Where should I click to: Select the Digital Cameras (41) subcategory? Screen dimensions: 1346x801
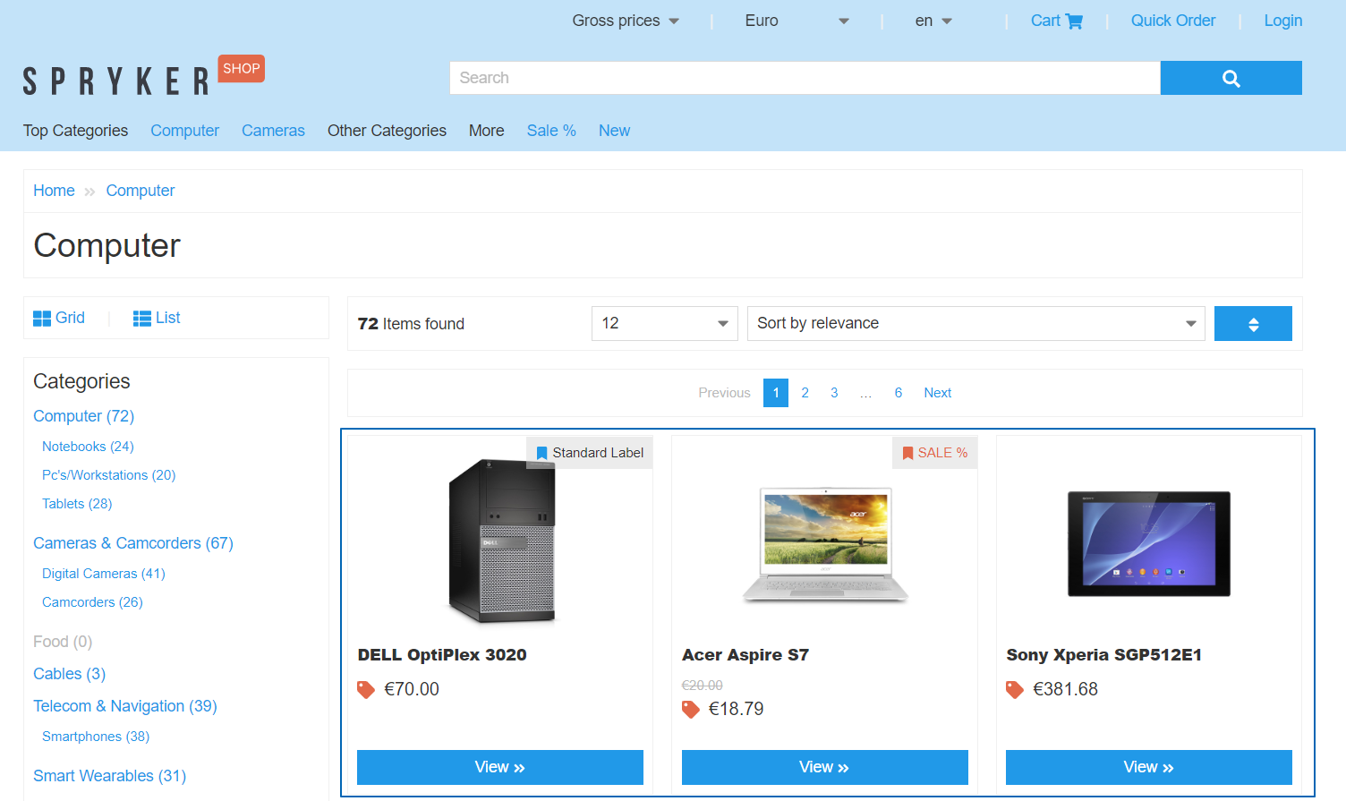[104, 574]
